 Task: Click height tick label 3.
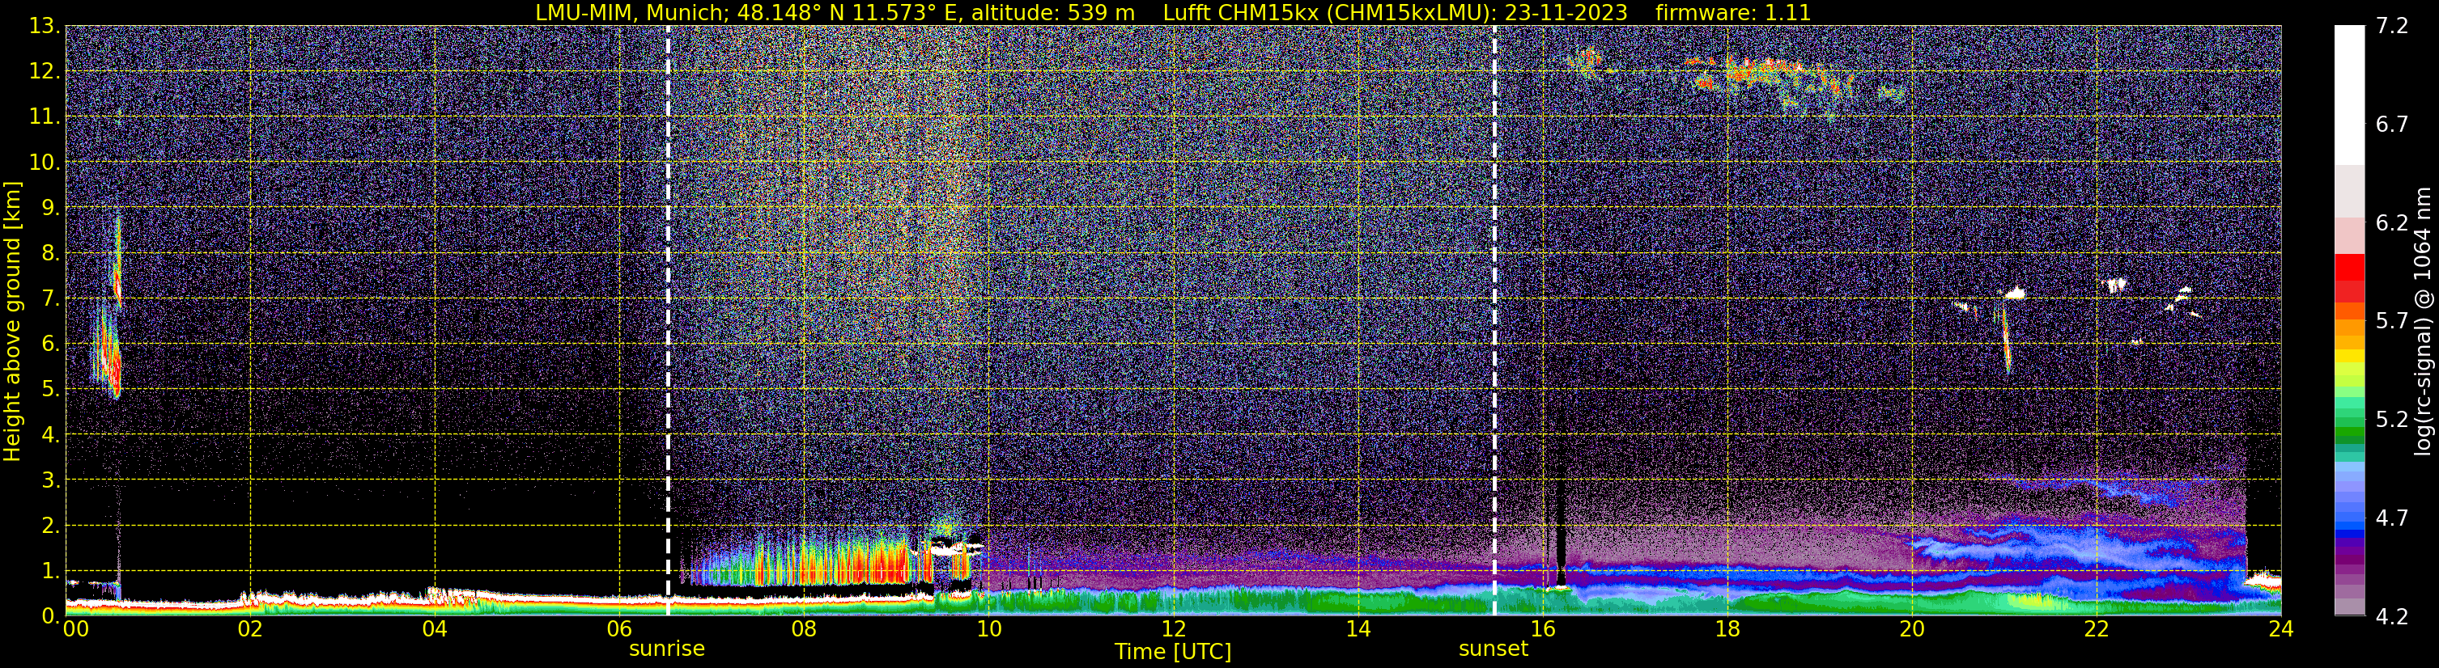coord(51,480)
